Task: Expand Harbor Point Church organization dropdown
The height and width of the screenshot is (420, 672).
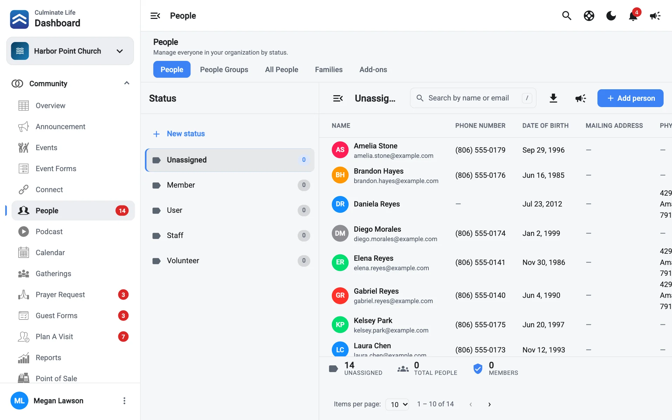Action: coord(70,51)
